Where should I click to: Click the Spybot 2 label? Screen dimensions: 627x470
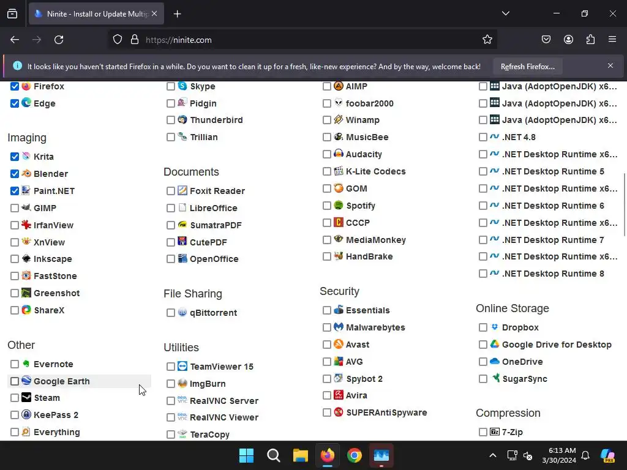pyautogui.click(x=364, y=379)
